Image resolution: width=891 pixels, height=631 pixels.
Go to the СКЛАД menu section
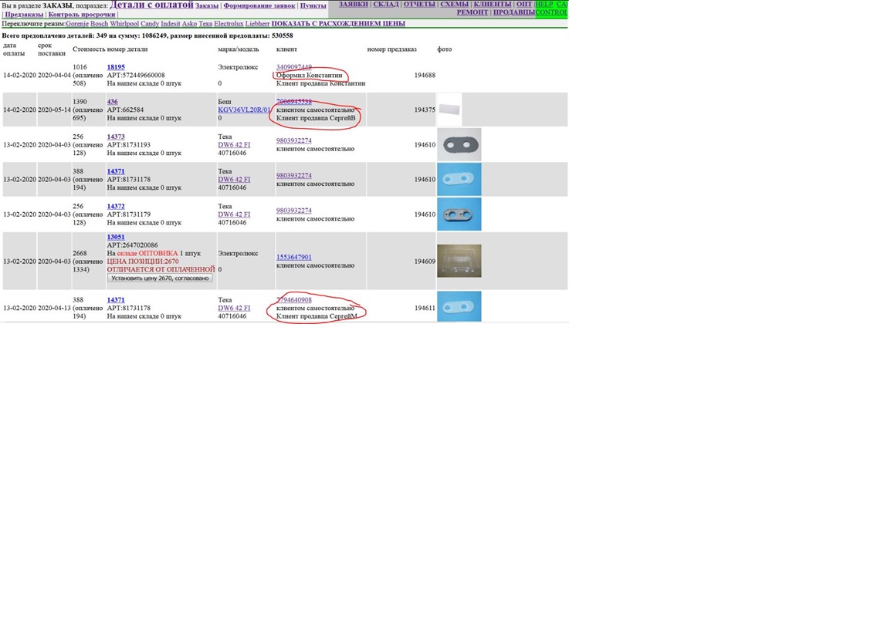385,5
